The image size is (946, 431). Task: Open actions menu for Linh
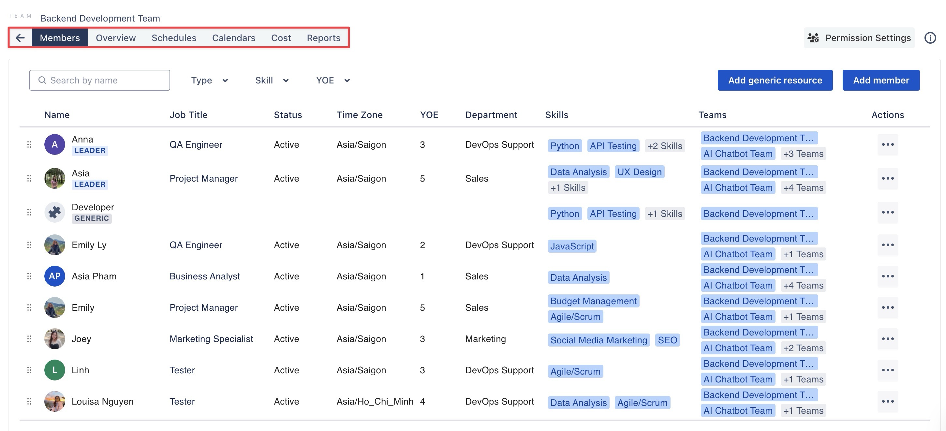(888, 370)
